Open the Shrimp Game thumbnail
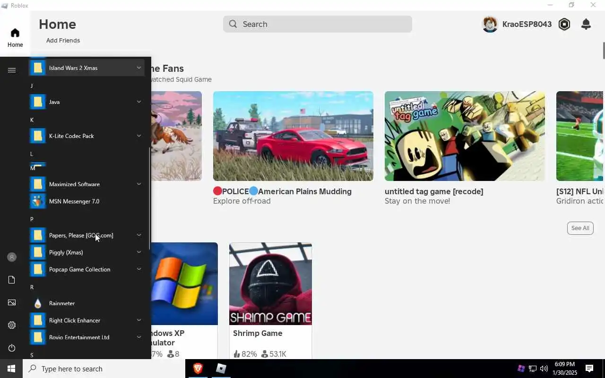This screenshot has width=605, height=378. tap(270, 284)
